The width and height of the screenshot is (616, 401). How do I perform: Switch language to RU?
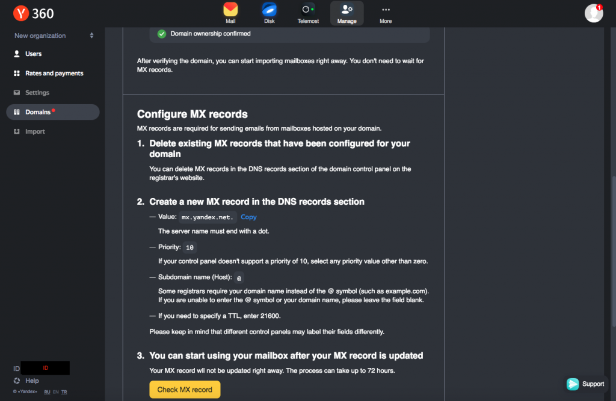click(x=47, y=392)
